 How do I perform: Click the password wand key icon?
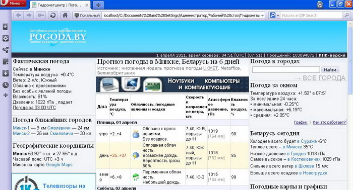point(41,15)
